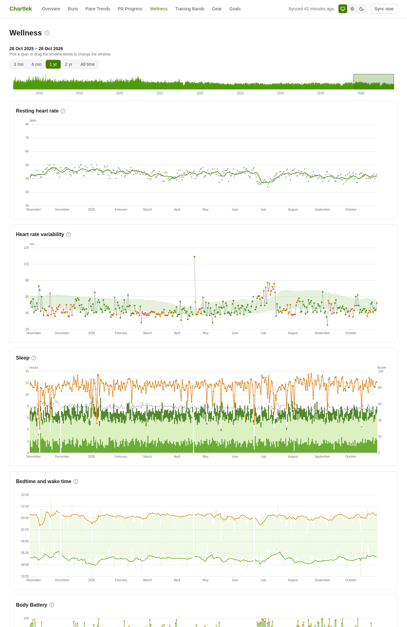Select the 3 mo time span
This screenshot has width=407, height=627.
[18, 64]
